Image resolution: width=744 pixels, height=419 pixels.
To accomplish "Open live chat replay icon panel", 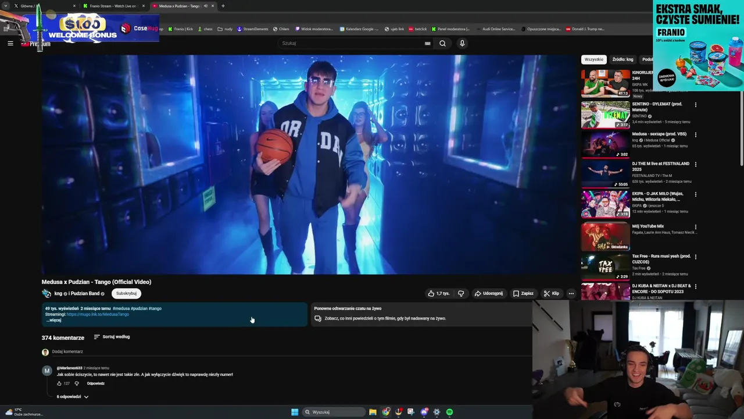I will 317,318.
